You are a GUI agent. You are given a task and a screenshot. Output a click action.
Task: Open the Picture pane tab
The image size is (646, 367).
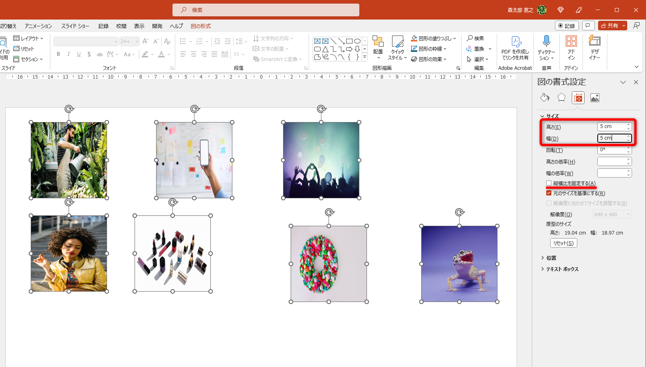595,98
